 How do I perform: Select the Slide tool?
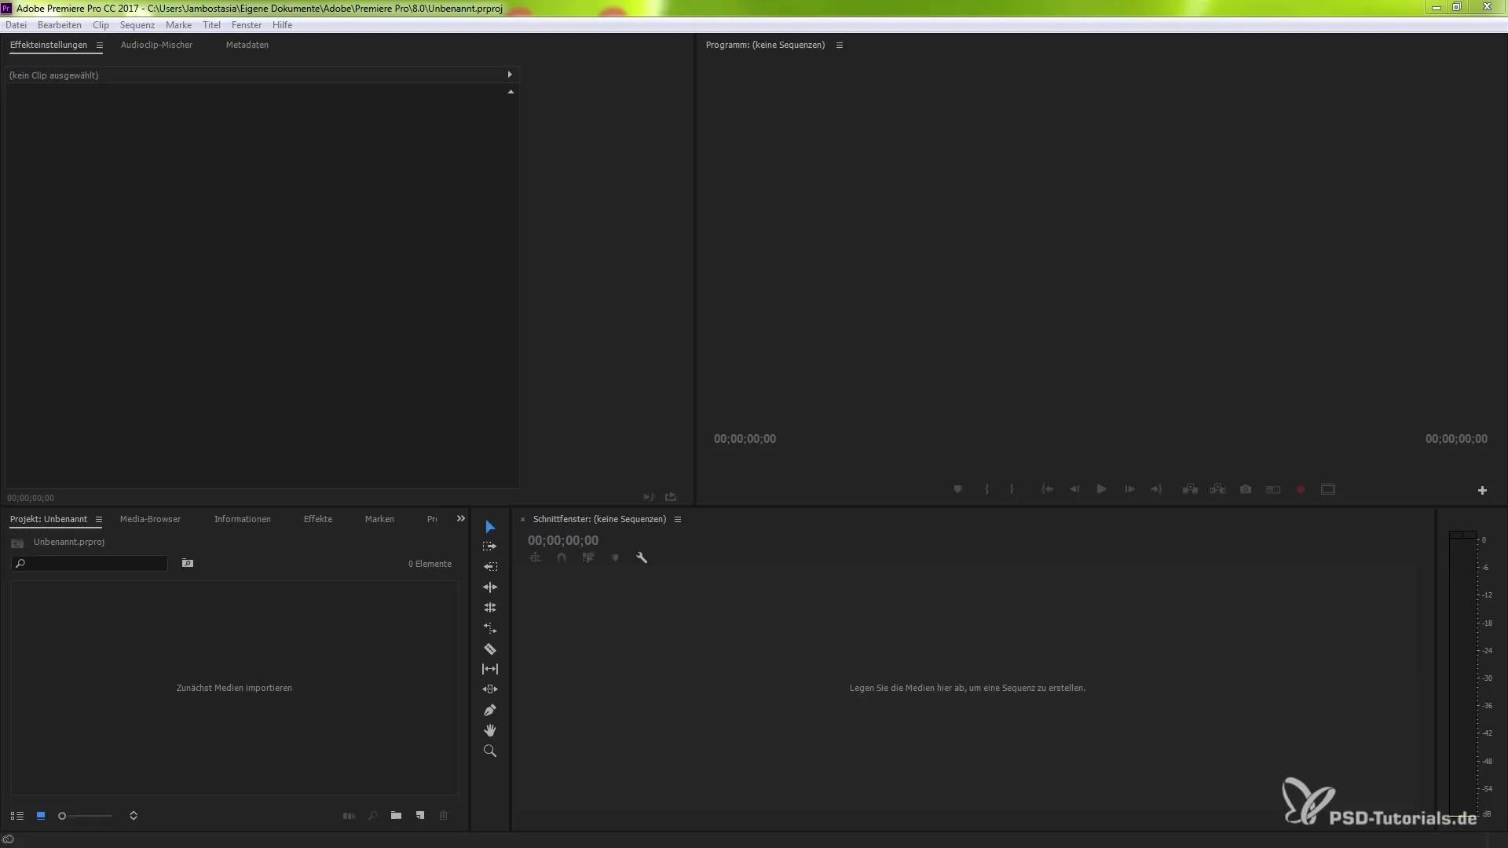490,689
